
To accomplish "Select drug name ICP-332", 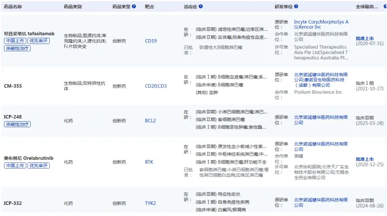I will (13, 203).
